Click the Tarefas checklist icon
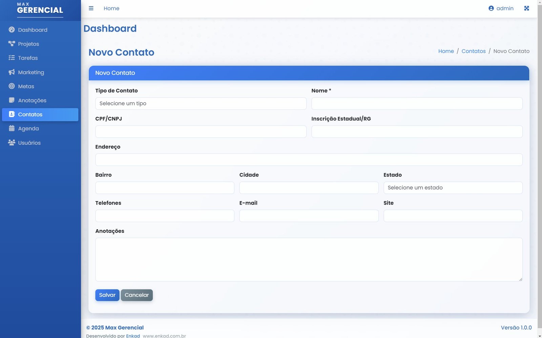 [x=12, y=58]
